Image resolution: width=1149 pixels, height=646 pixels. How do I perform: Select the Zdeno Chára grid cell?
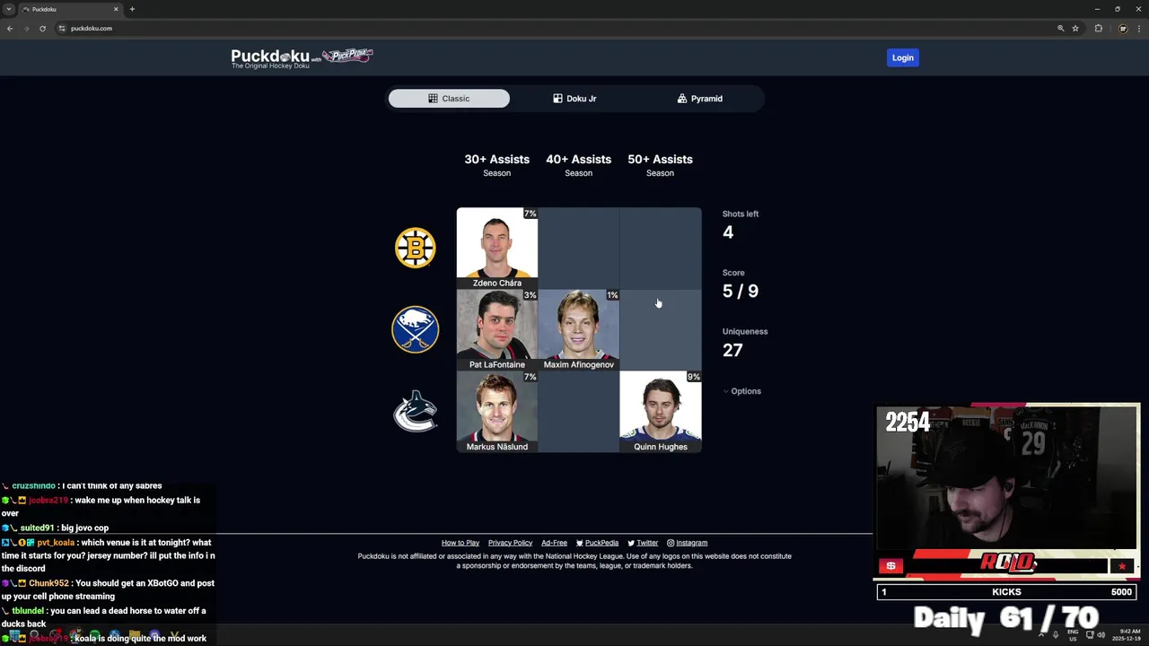tap(497, 249)
